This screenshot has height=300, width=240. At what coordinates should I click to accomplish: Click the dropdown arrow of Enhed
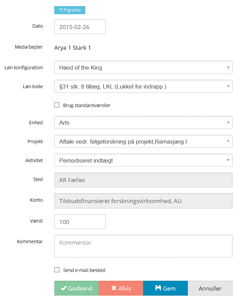pyautogui.click(x=228, y=122)
